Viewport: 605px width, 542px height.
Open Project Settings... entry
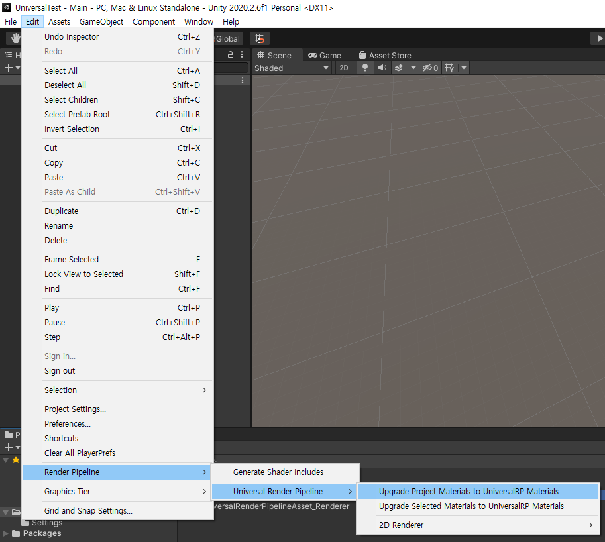118,409
